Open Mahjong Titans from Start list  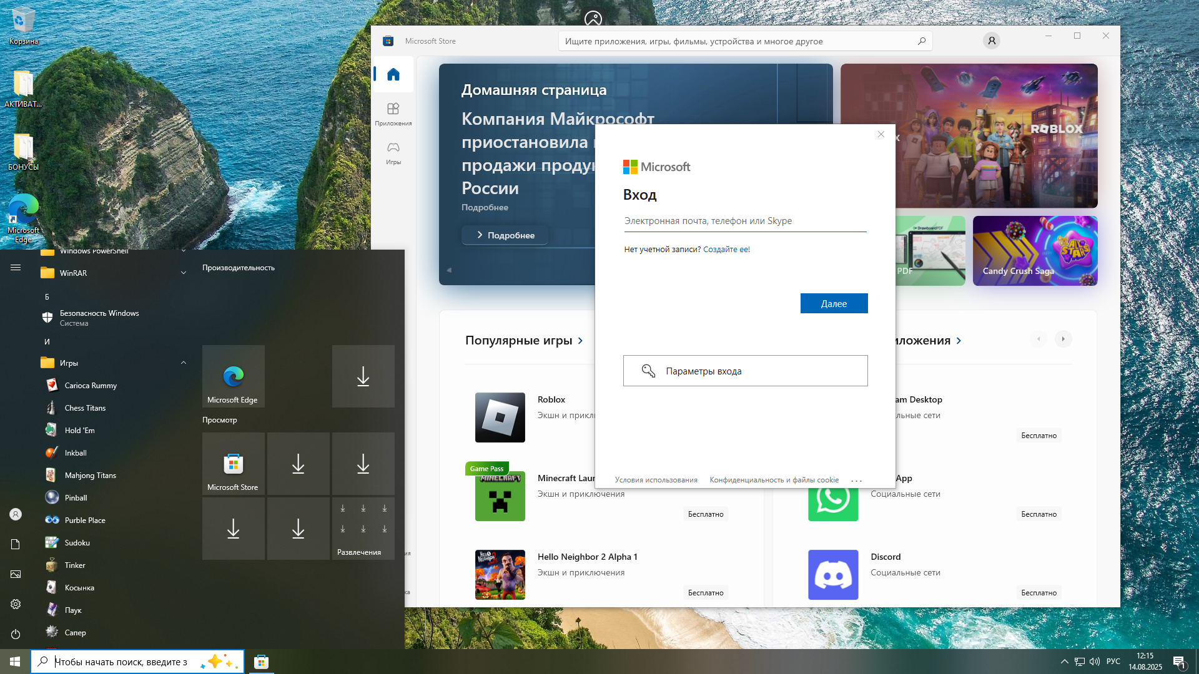(115, 476)
